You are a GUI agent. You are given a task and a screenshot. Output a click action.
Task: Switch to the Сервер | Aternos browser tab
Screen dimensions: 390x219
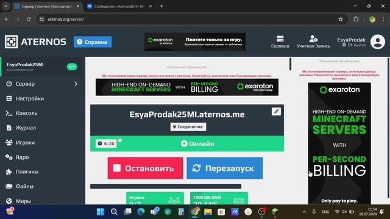pyautogui.click(x=48, y=6)
